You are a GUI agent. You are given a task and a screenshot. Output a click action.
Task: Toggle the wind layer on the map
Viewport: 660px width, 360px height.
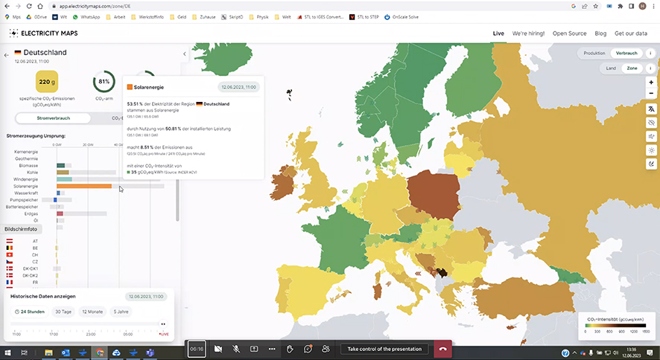[x=651, y=137]
